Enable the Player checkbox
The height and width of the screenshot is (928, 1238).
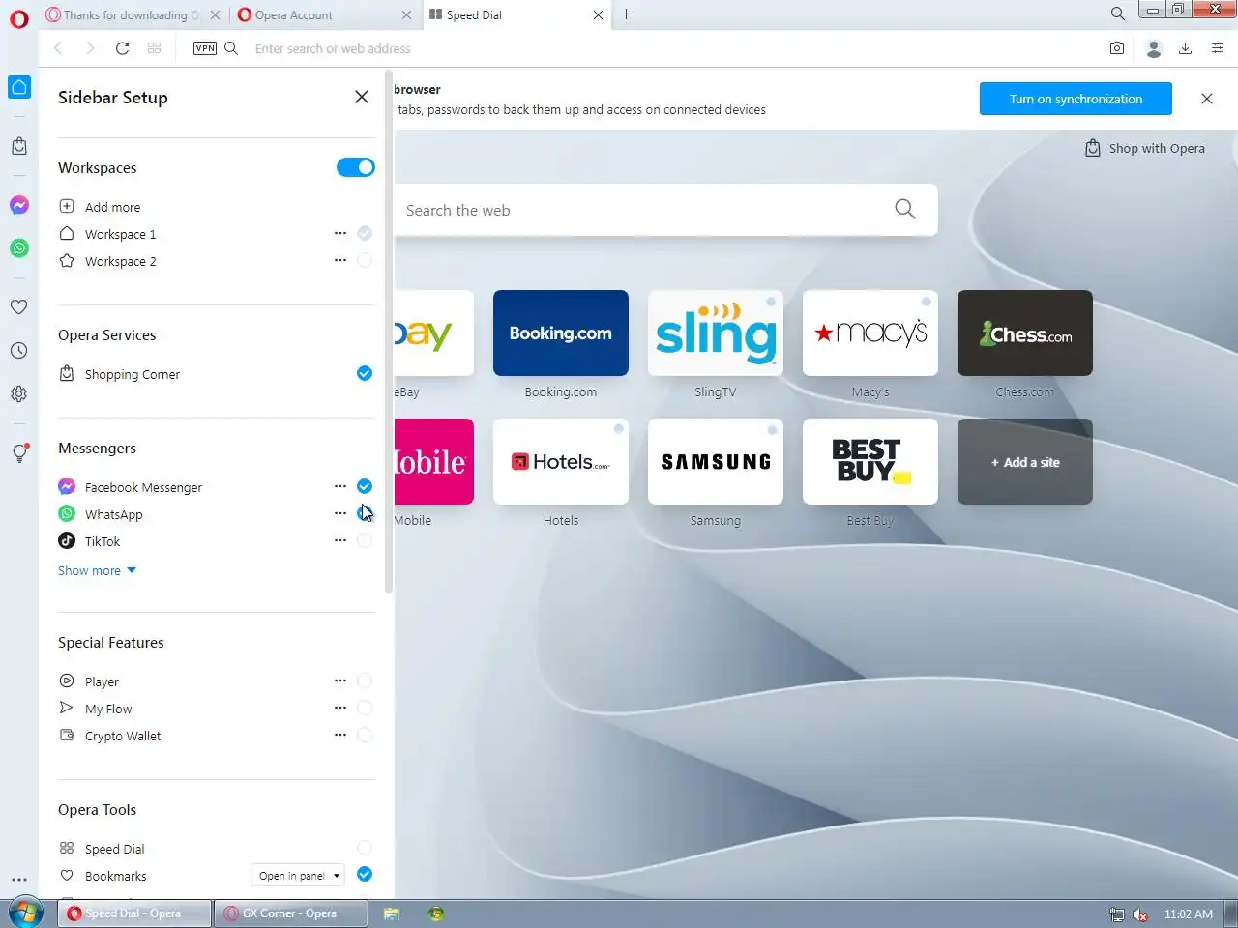[x=365, y=681]
